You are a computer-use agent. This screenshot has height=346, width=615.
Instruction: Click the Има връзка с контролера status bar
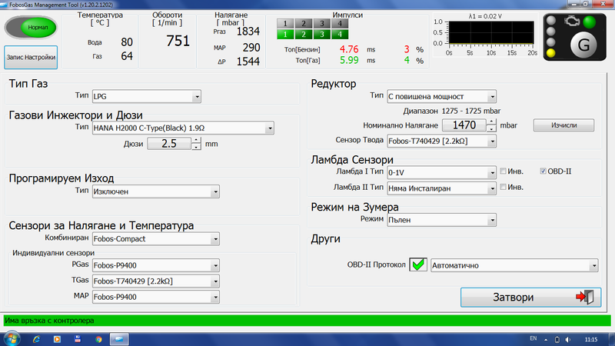point(307,321)
